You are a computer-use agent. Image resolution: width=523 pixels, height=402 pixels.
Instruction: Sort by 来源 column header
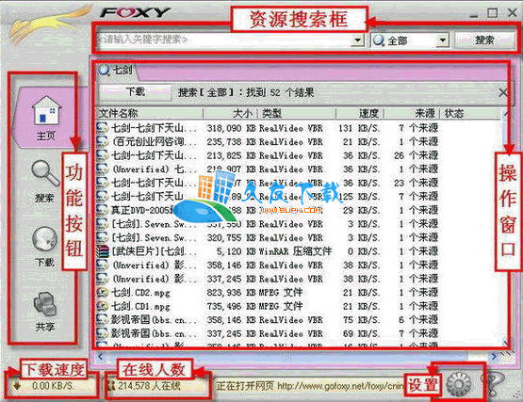tap(412, 113)
